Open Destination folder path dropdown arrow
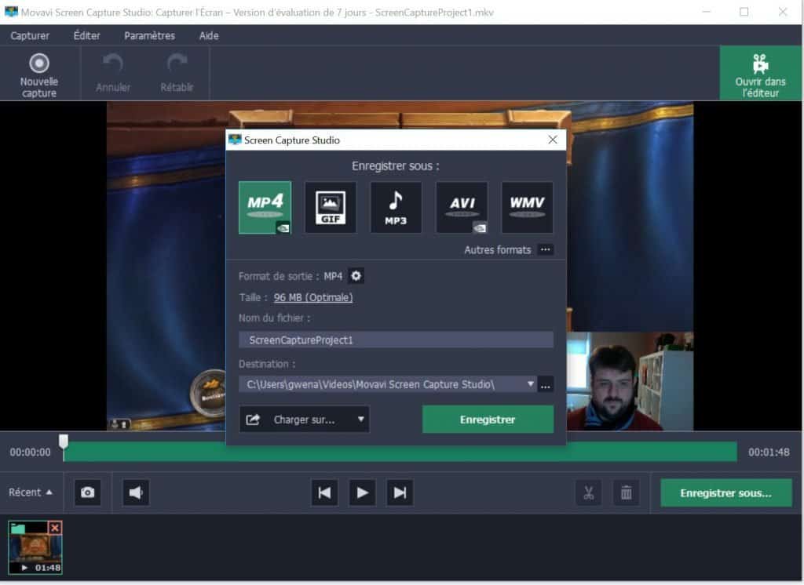The image size is (804, 585). 531,384
